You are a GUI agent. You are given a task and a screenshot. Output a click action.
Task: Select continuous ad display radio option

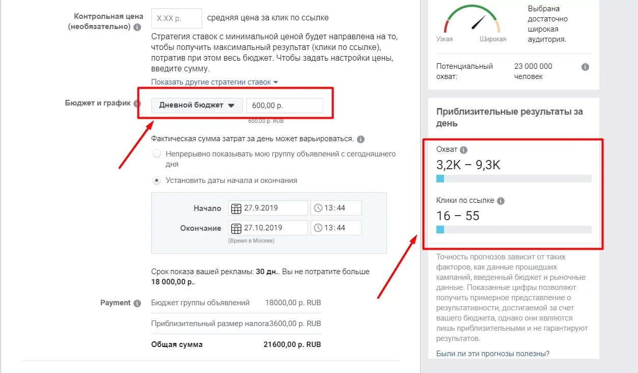tap(157, 154)
